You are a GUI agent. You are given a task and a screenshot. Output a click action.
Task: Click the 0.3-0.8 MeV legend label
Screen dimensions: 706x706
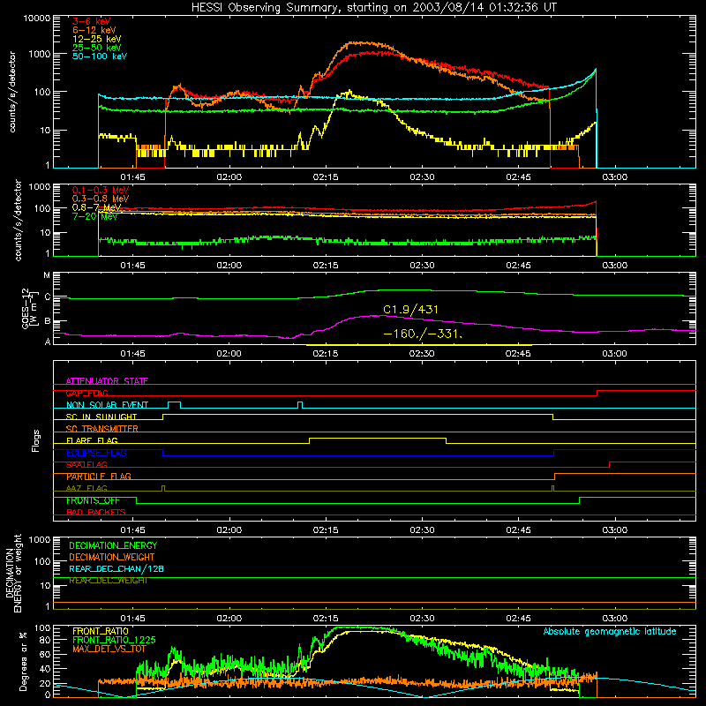(101, 199)
